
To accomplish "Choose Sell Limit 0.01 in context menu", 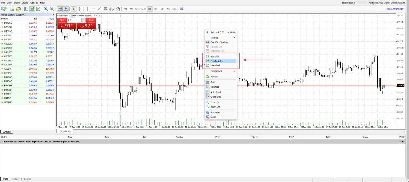I will pyautogui.click(x=221, y=32).
